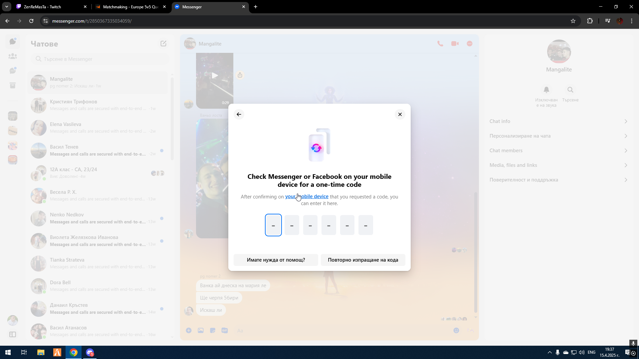639x359 pixels.
Task: Close the one-time code dialog
Action: 400,114
